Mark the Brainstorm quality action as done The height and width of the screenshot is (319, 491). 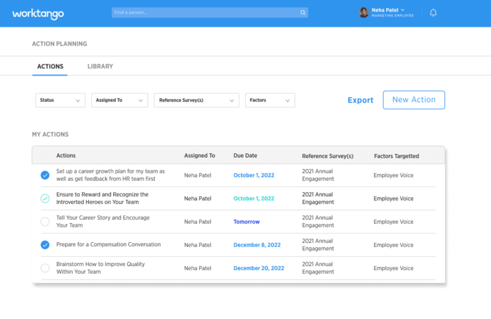coord(45,268)
